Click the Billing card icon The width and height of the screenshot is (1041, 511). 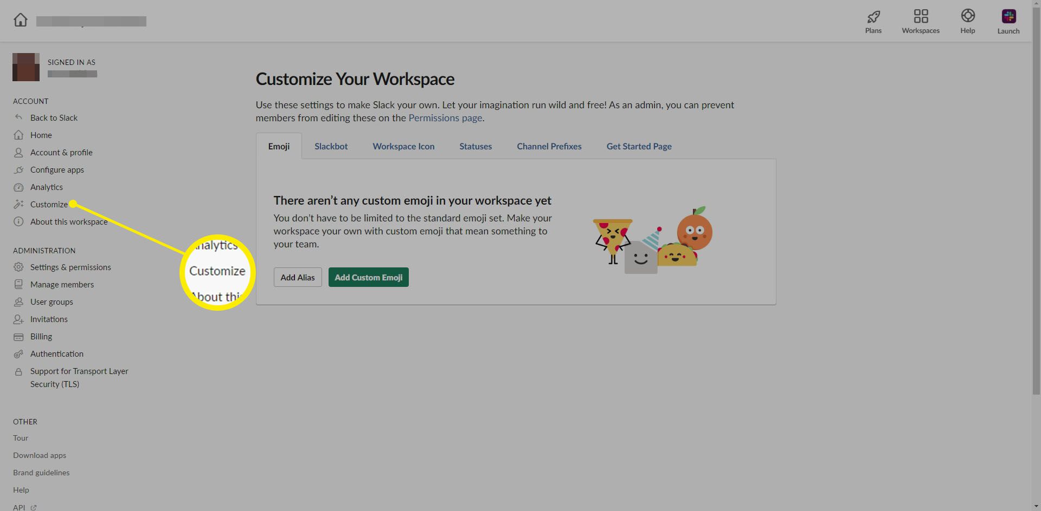click(18, 337)
